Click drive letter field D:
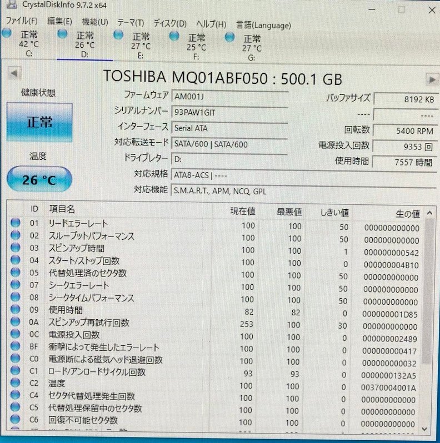This screenshot has height=443, width=440. [229, 159]
